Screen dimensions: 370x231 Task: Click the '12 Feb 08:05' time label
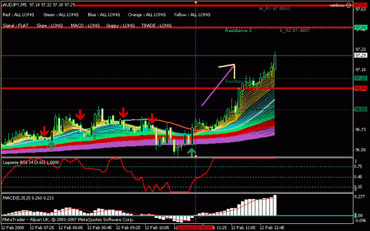[x=70, y=227]
